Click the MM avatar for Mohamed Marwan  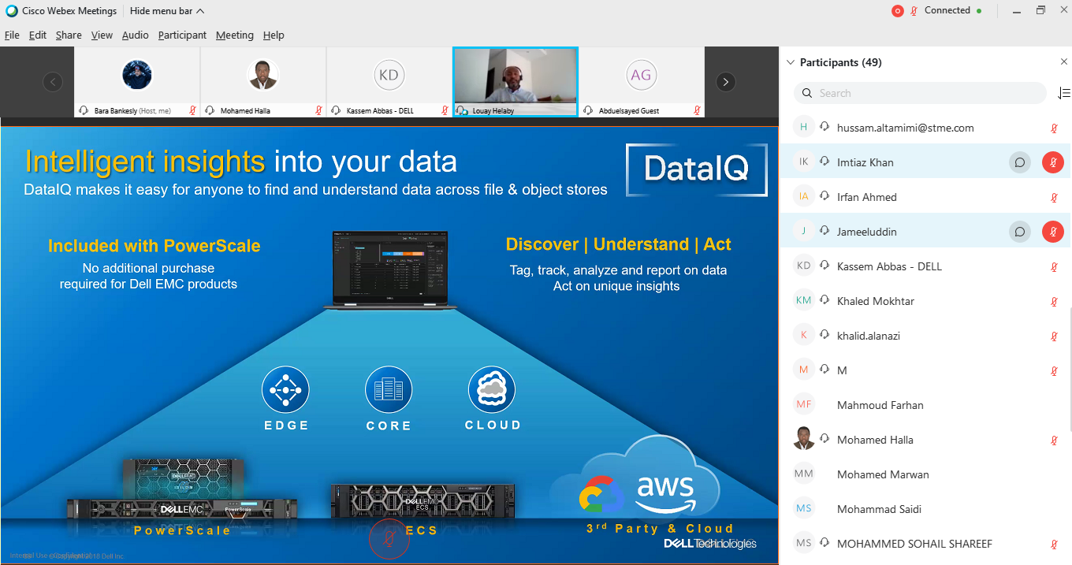pyautogui.click(x=803, y=474)
